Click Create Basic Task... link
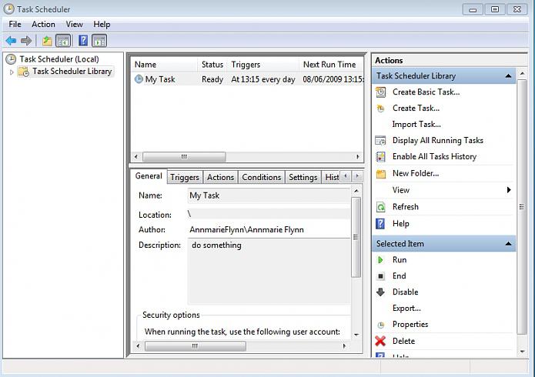The image size is (535, 377). pos(426,92)
